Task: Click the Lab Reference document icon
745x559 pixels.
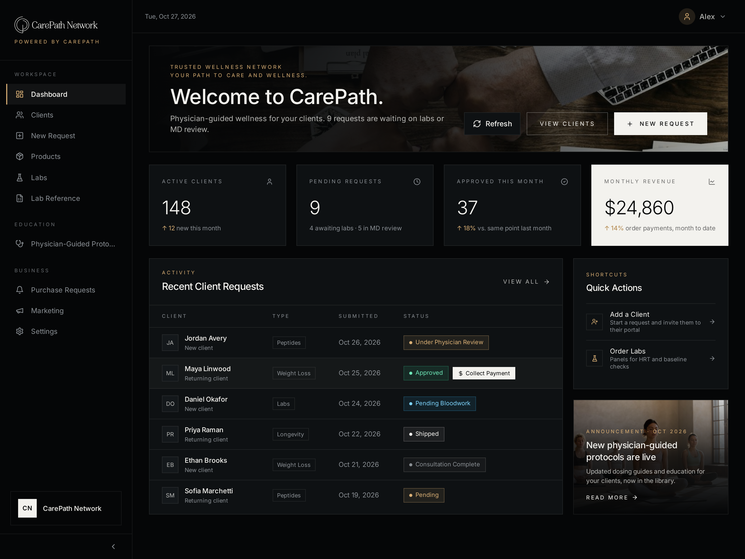Action: point(20,198)
